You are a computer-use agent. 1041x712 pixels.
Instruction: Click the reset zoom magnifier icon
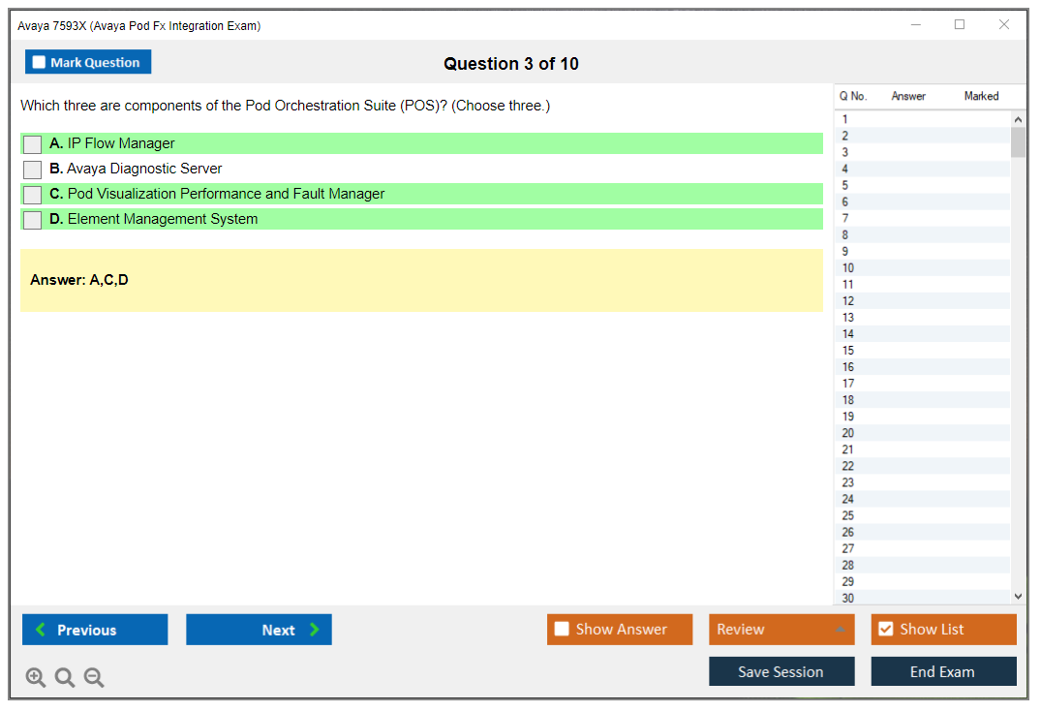tap(65, 678)
